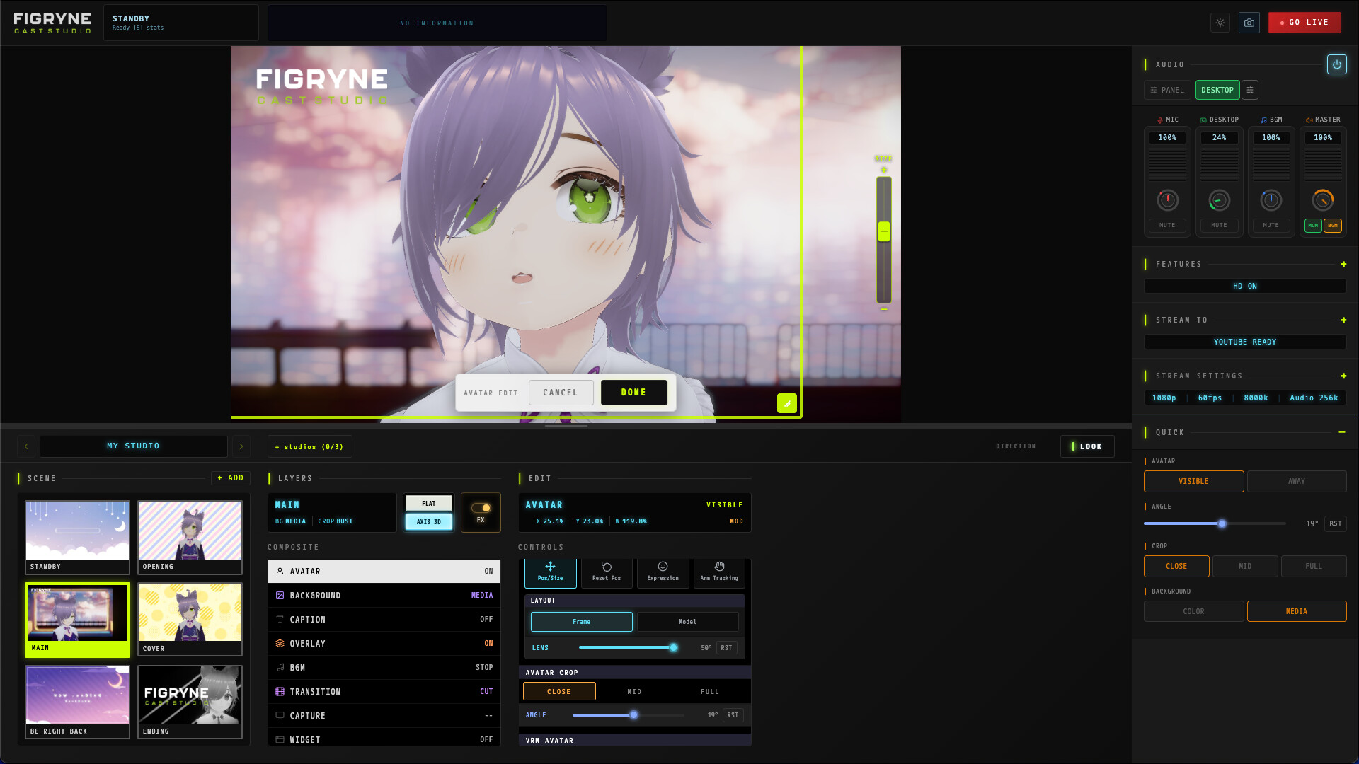Select the Transition layer row
The height and width of the screenshot is (764, 1359).
pyautogui.click(x=384, y=692)
